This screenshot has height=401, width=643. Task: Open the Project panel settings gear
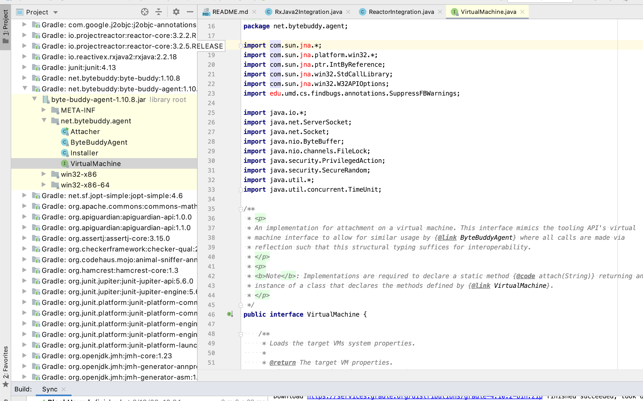coord(176,12)
